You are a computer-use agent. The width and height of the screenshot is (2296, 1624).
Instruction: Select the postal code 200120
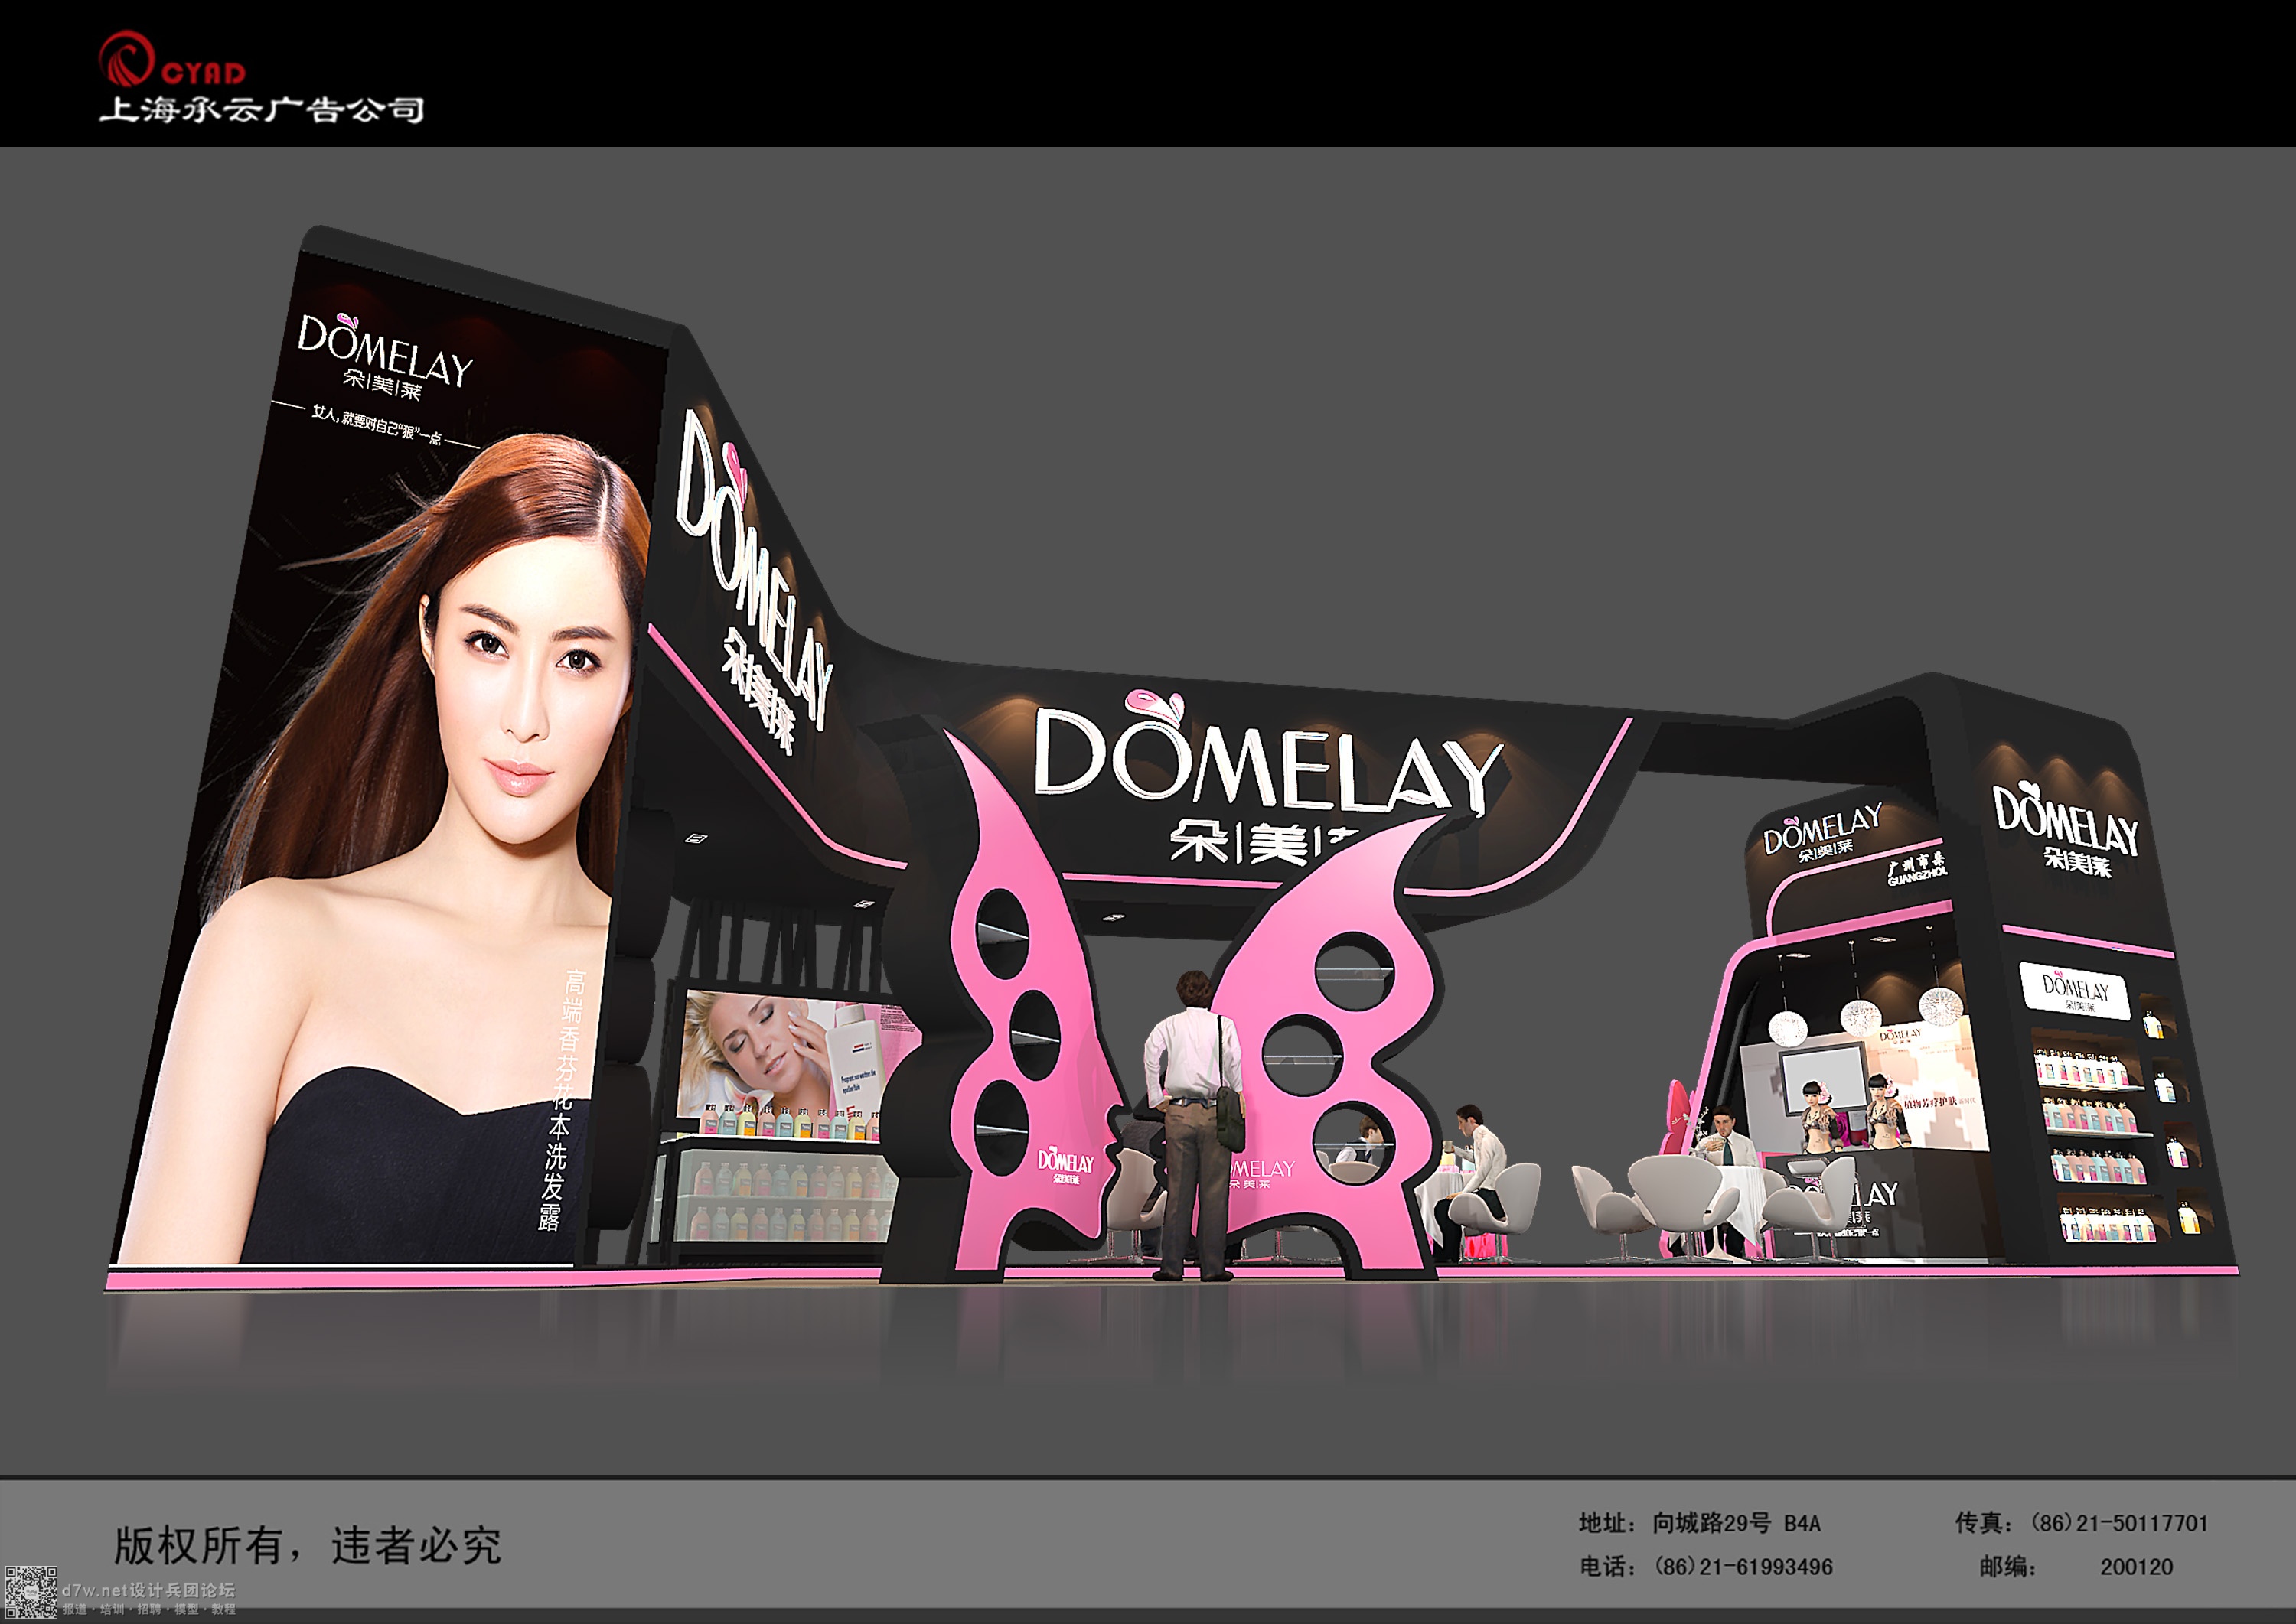[2136, 1567]
